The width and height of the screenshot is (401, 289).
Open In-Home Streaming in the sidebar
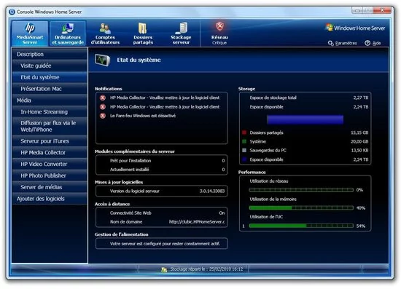(50, 111)
